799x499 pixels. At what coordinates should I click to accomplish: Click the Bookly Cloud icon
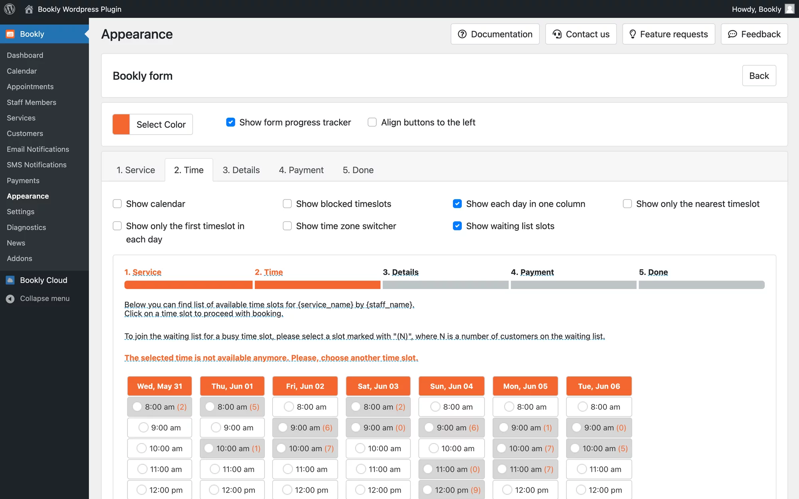(x=10, y=280)
